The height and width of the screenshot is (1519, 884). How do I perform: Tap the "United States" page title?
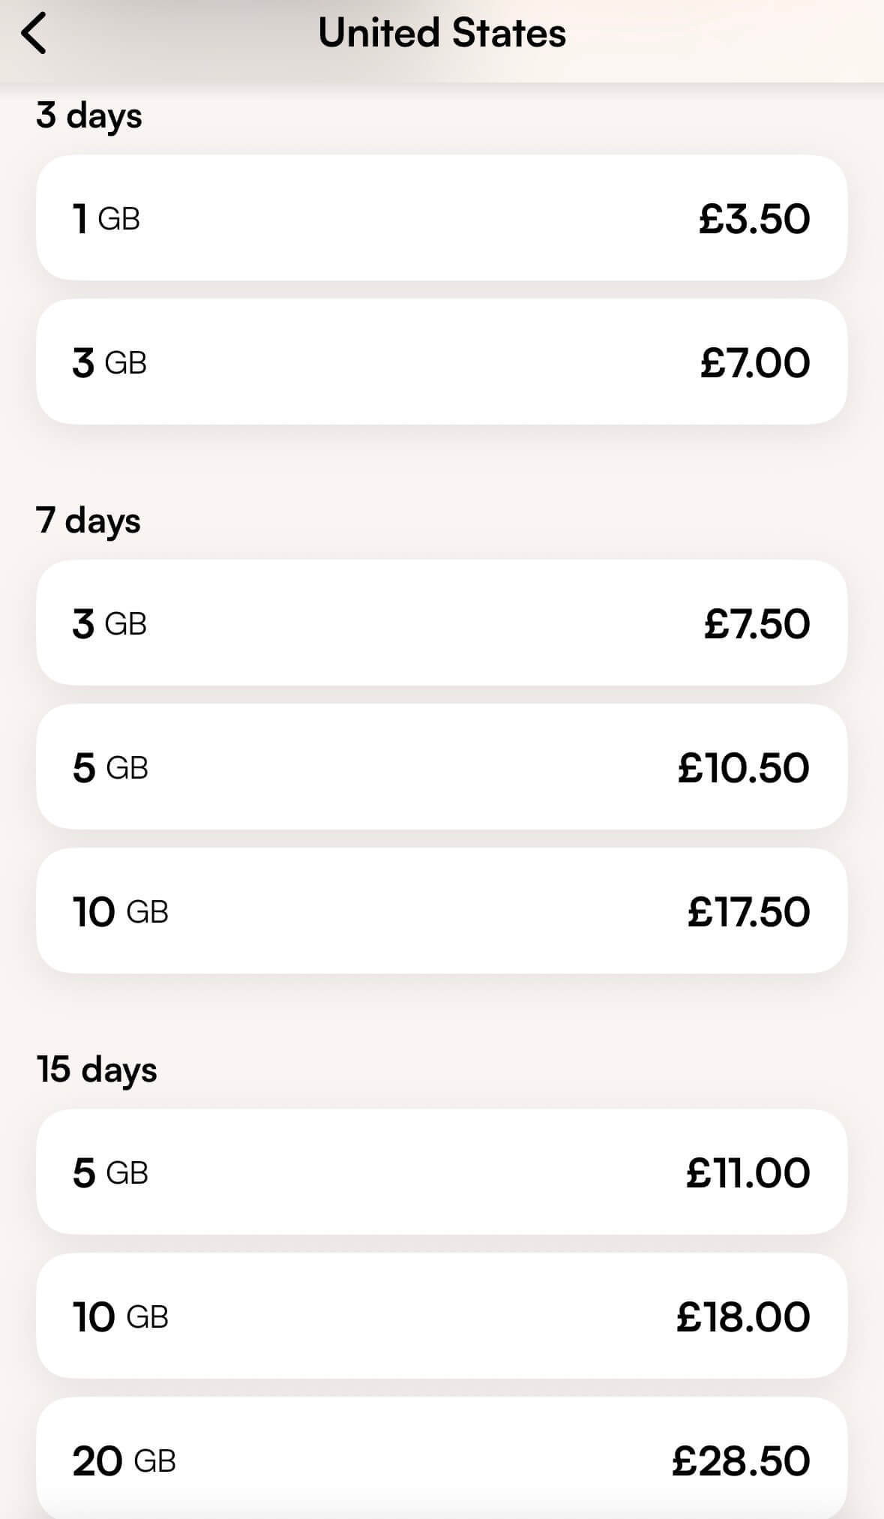point(442,34)
